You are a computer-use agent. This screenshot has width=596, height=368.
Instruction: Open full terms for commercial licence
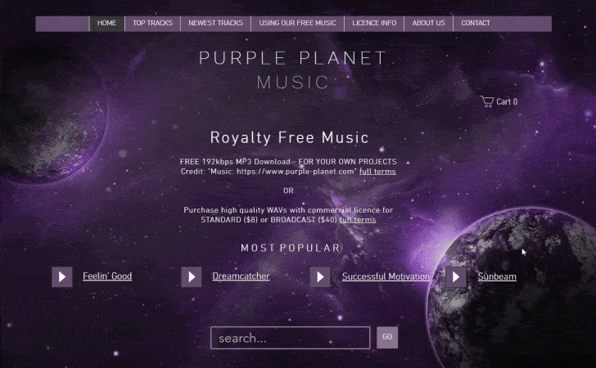(x=358, y=220)
